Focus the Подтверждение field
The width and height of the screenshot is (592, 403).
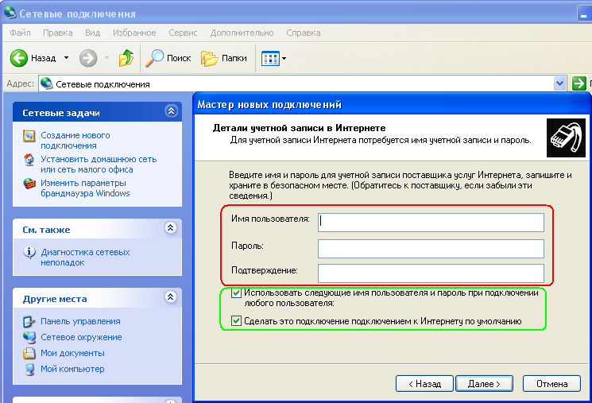tap(431, 273)
